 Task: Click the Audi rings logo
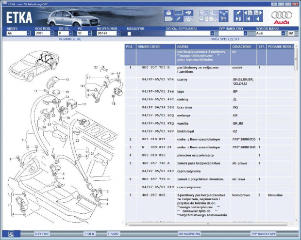coord(282,17)
